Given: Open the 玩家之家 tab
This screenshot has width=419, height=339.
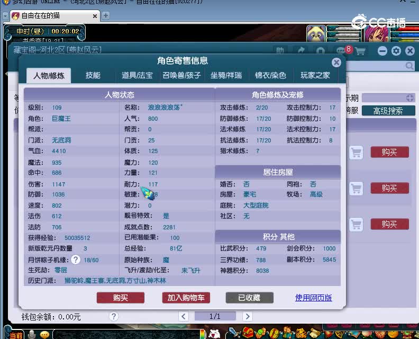Looking at the screenshot, I should point(315,75).
